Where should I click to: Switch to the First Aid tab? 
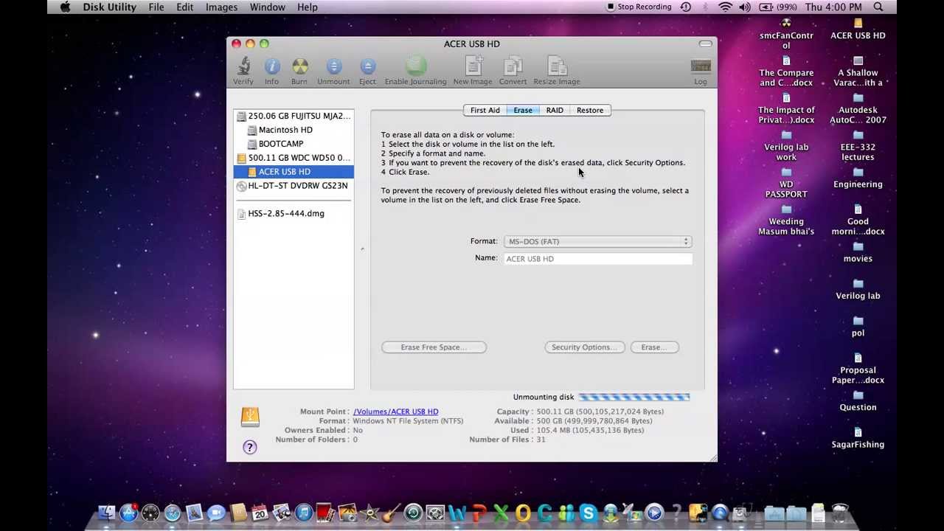485,110
